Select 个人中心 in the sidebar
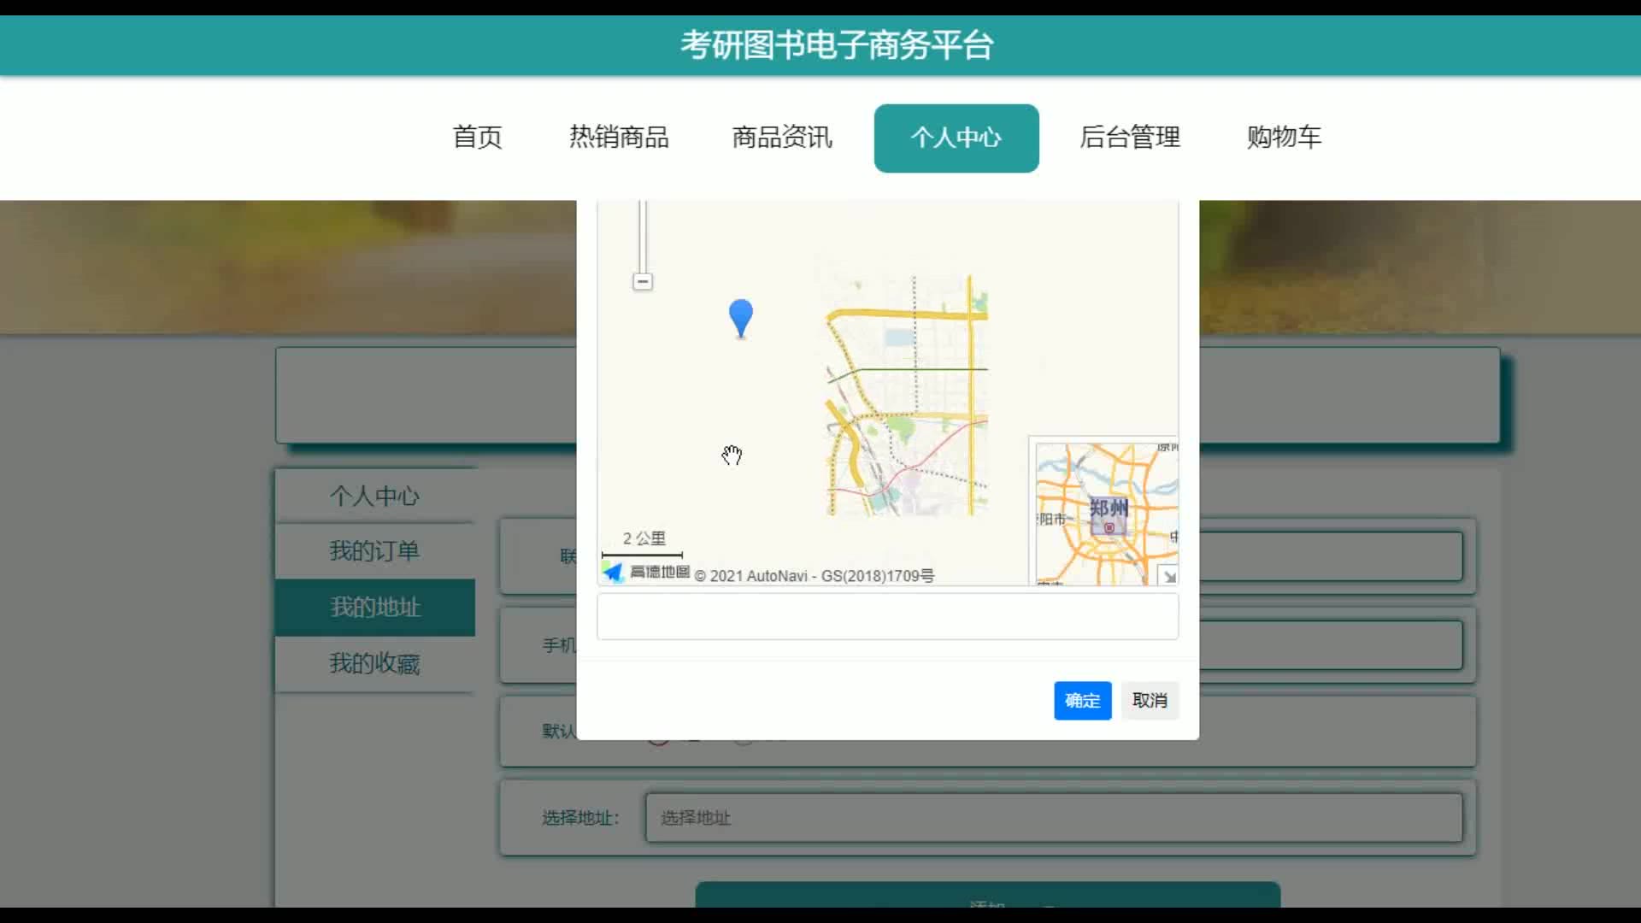This screenshot has width=1641, height=923. (374, 496)
